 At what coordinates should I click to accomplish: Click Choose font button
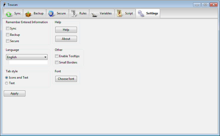point(66,79)
